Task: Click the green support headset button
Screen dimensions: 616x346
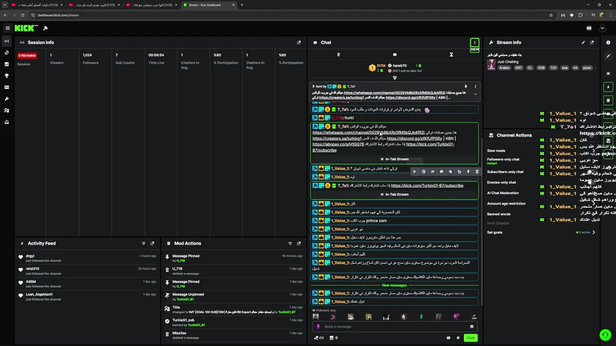Action: (605, 335)
